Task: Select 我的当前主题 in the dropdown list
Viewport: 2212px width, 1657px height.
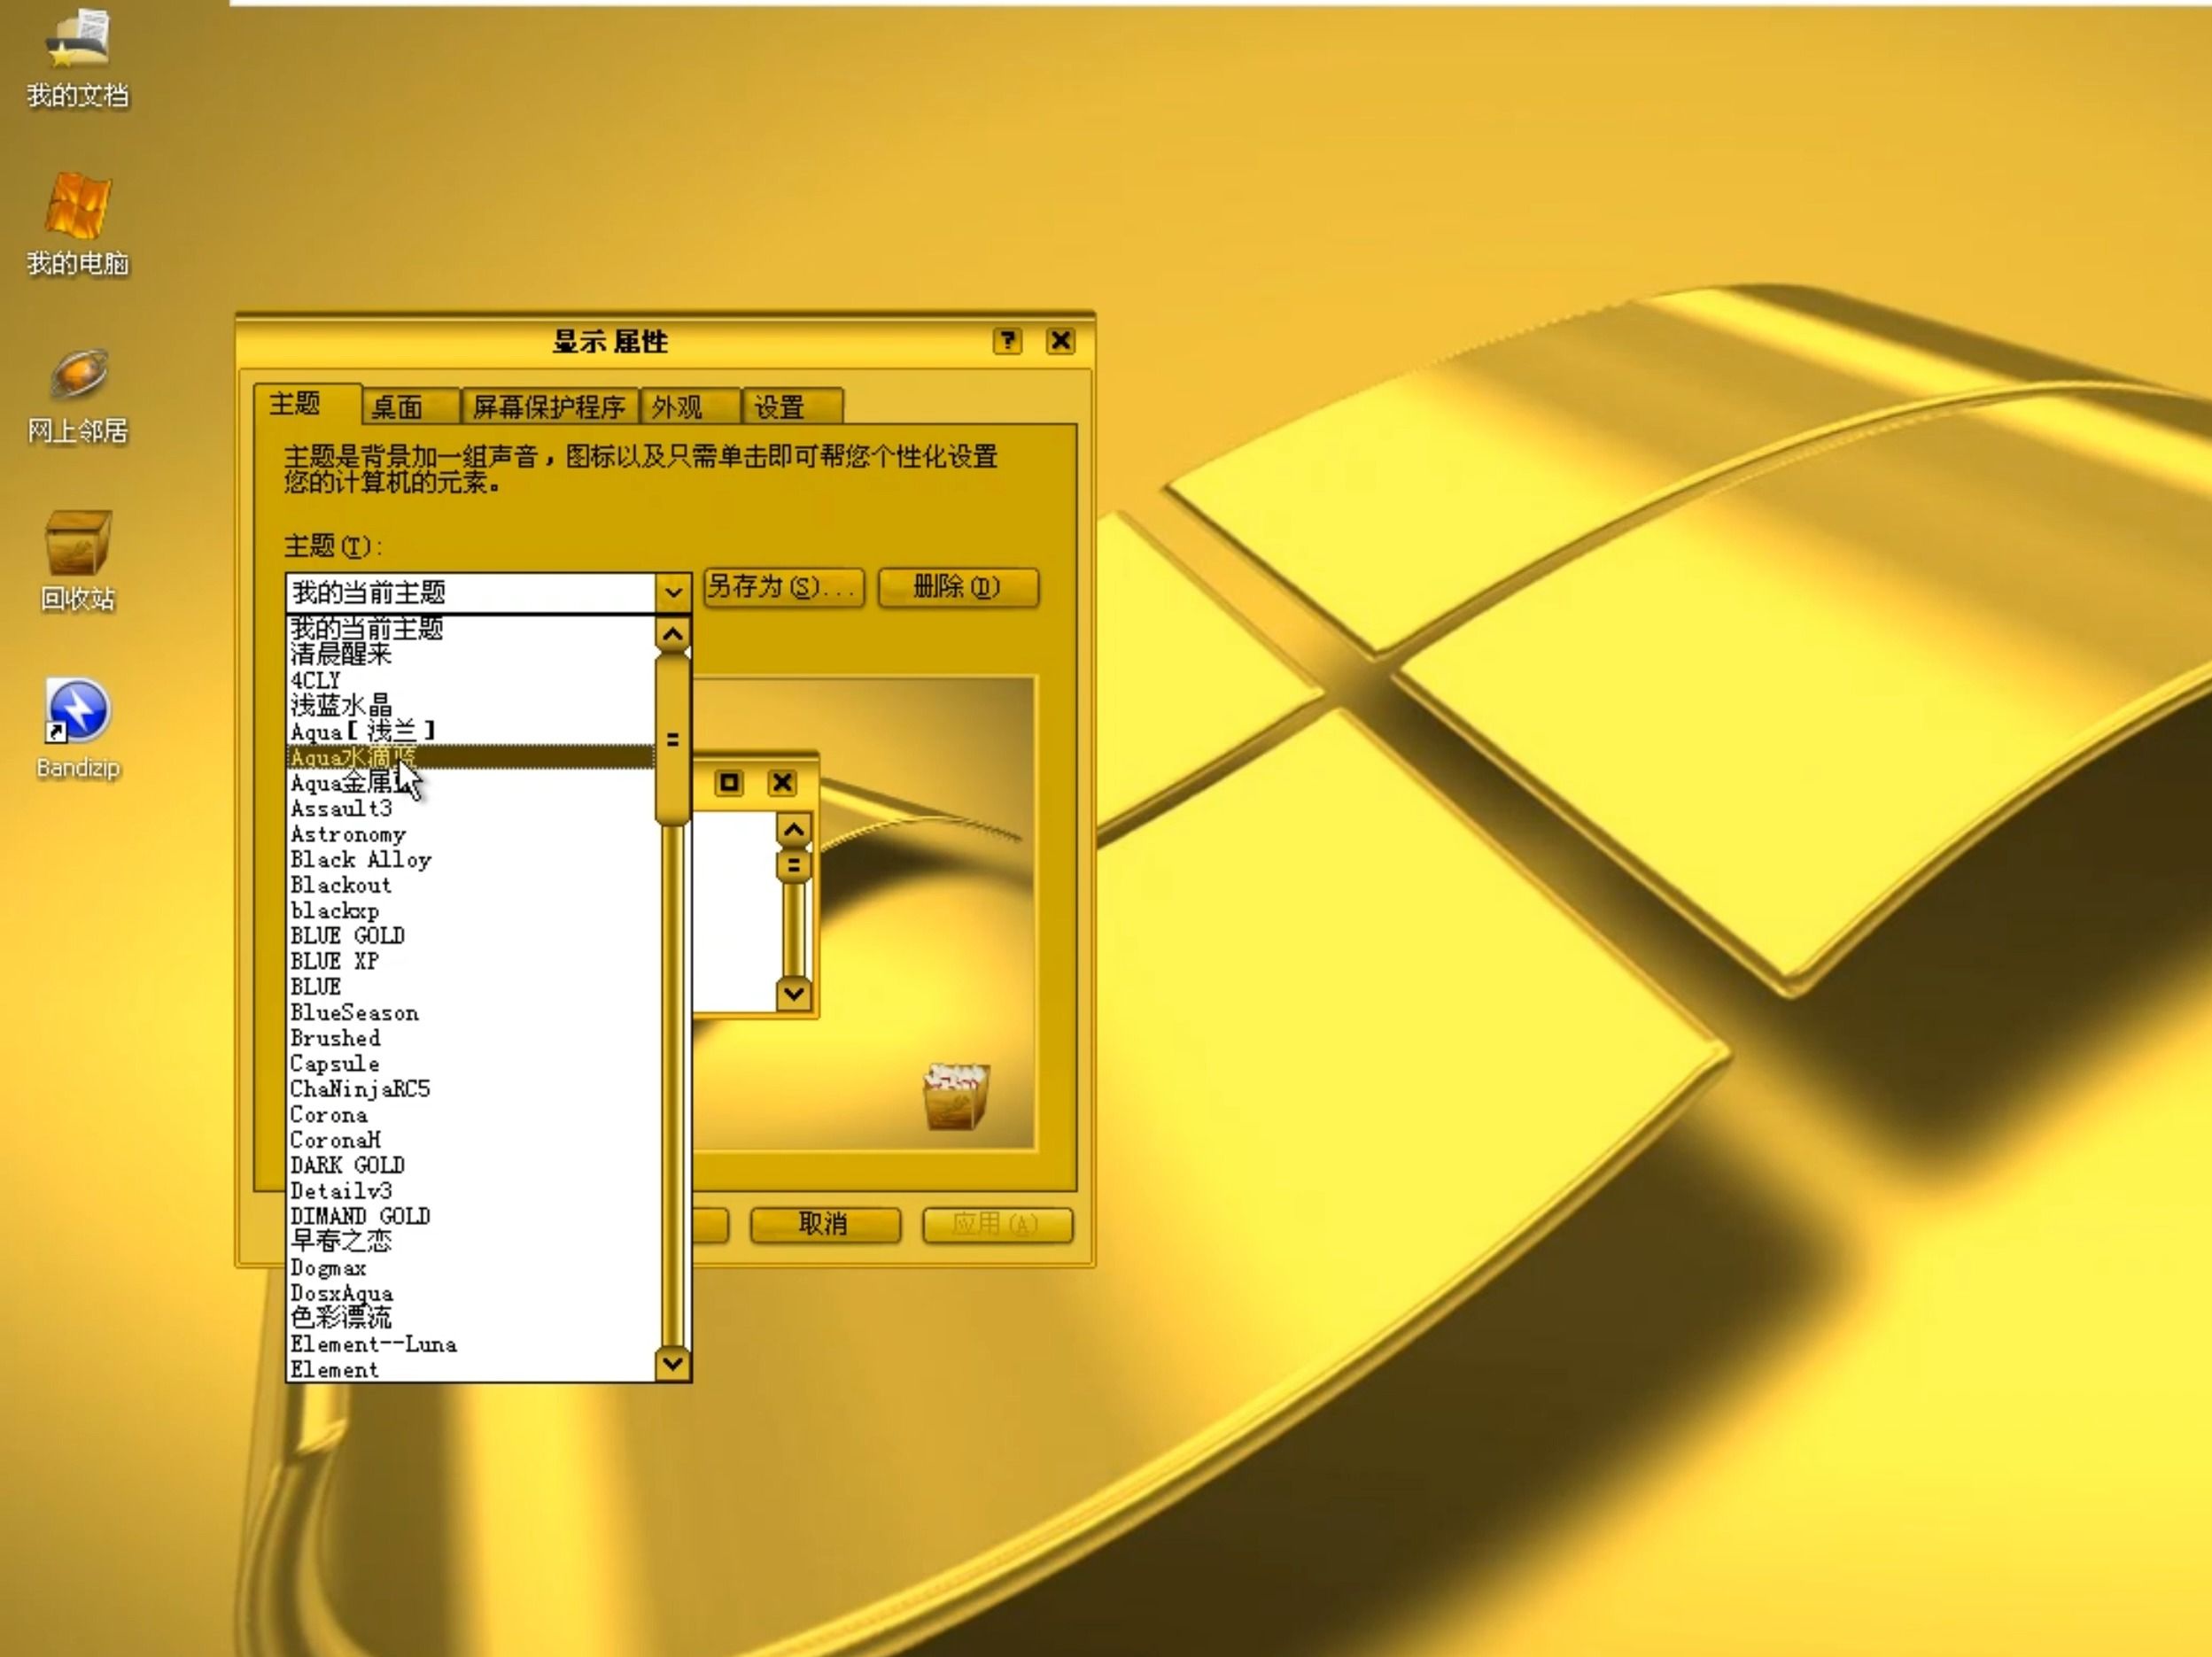Action: (471, 629)
